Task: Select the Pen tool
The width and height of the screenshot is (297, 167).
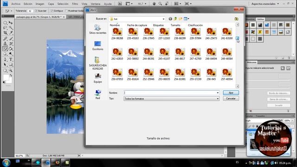Action: (x=5, y=60)
